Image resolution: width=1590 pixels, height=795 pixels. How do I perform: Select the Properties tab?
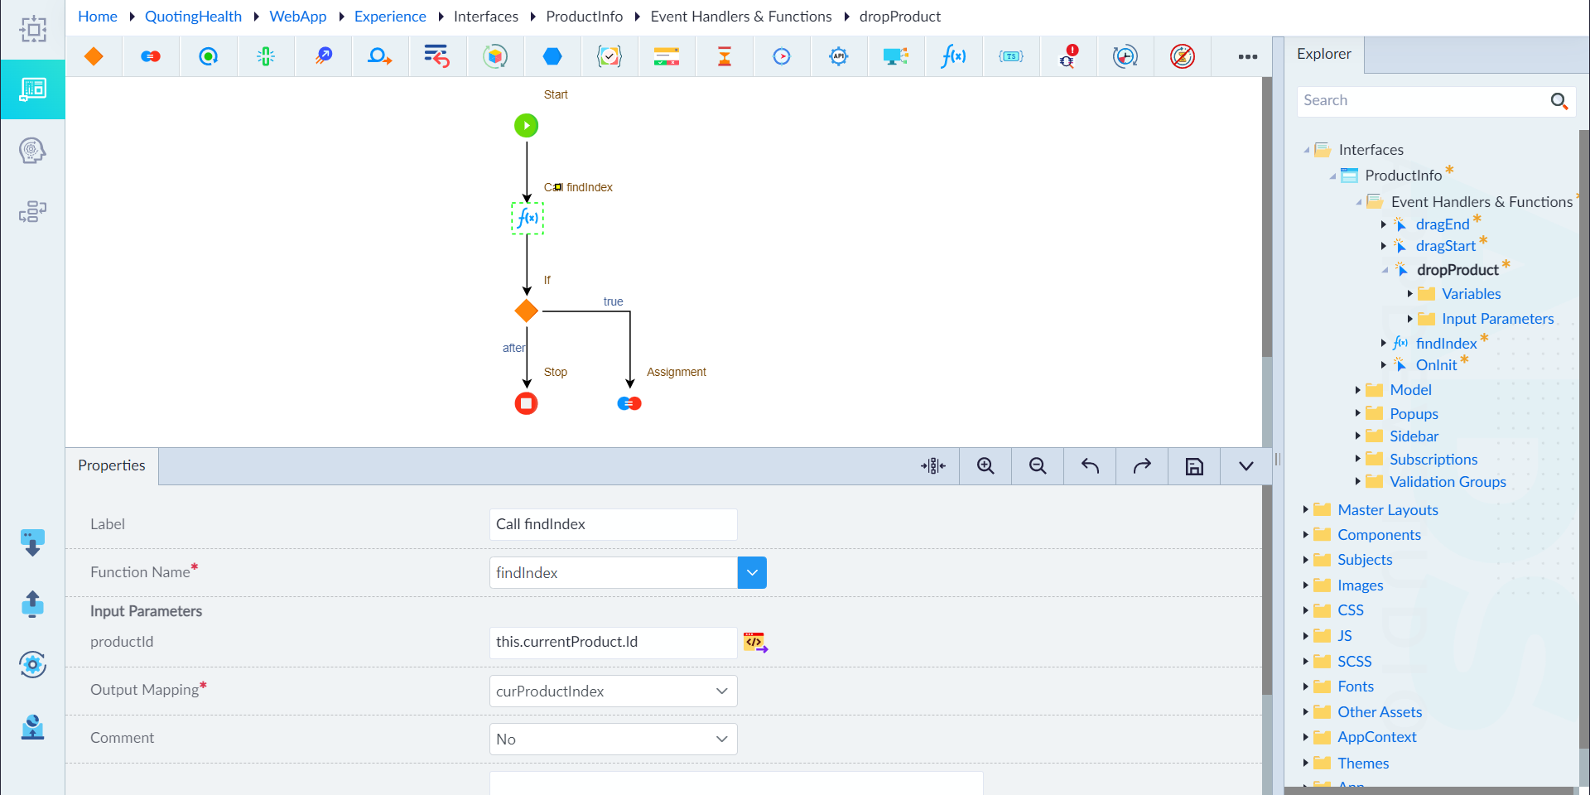coord(112,465)
